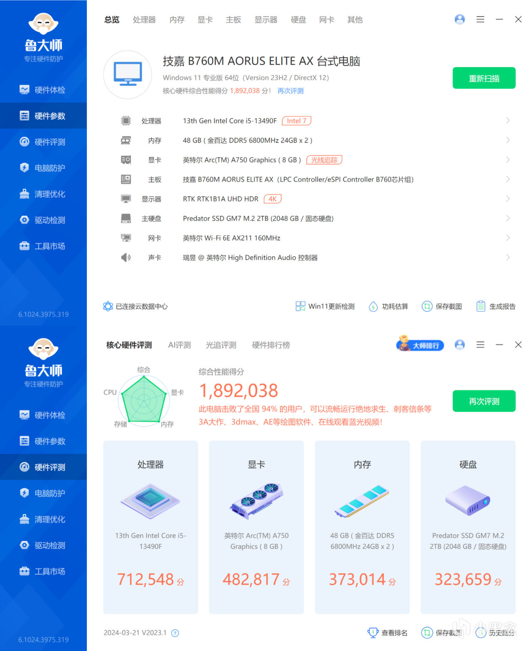Switch to the AI评测 tab
Image resolution: width=532 pixels, height=651 pixels.
pyautogui.click(x=180, y=345)
